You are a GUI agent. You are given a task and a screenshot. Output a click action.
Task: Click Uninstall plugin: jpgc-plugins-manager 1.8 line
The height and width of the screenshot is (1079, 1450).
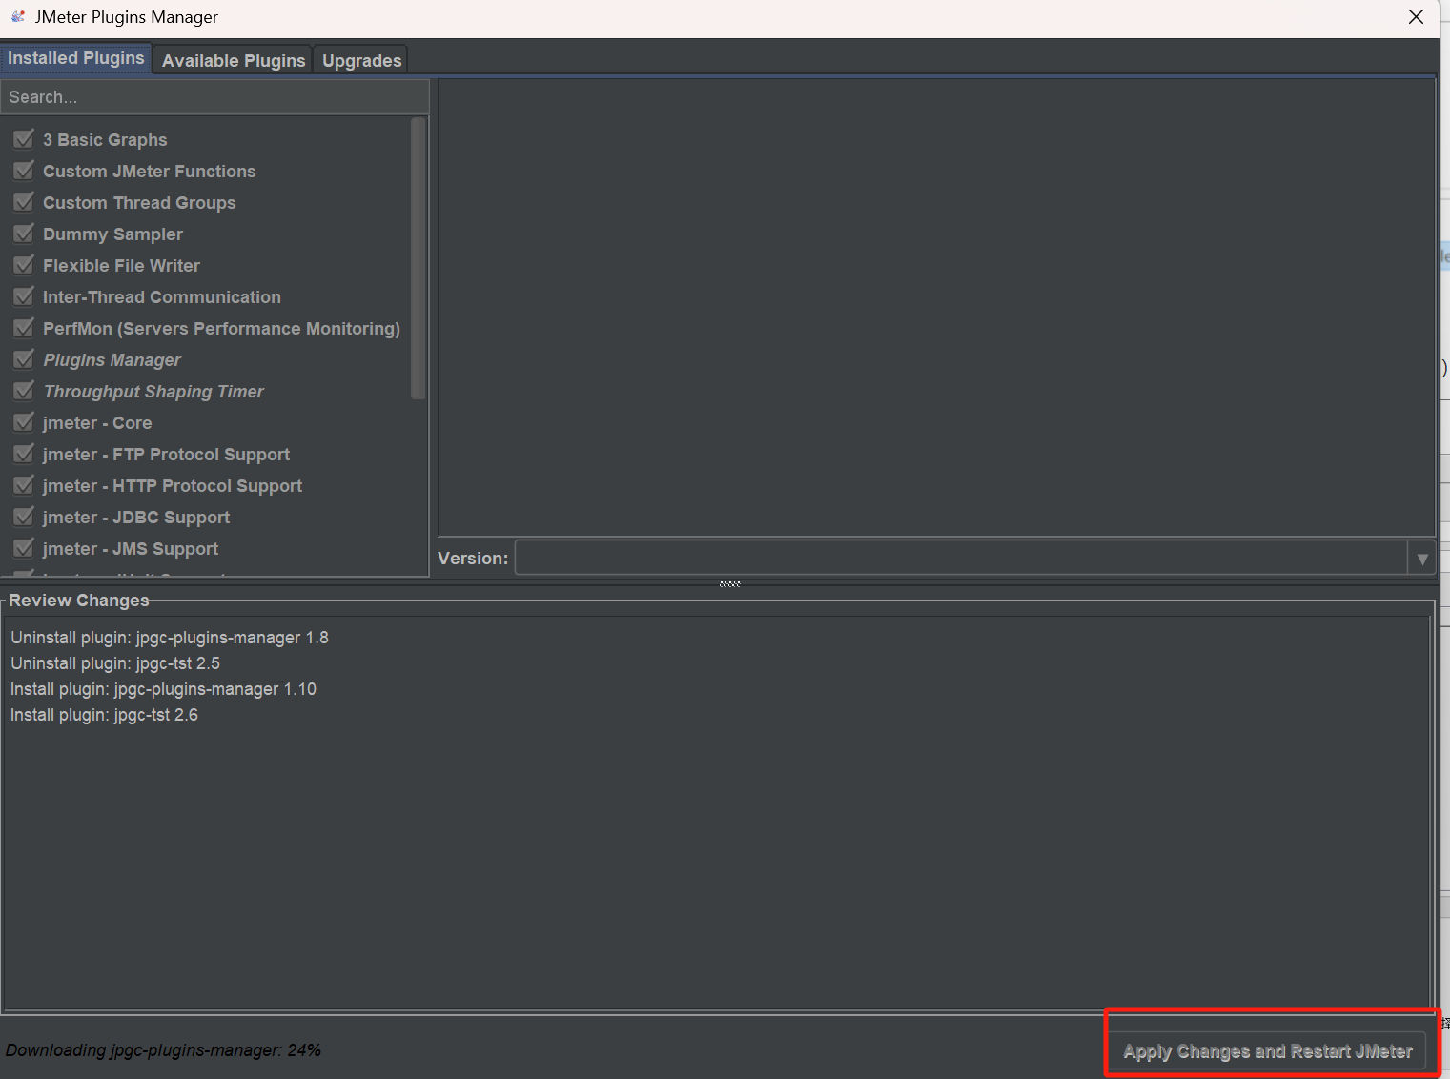pyautogui.click(x=170, y=638)
